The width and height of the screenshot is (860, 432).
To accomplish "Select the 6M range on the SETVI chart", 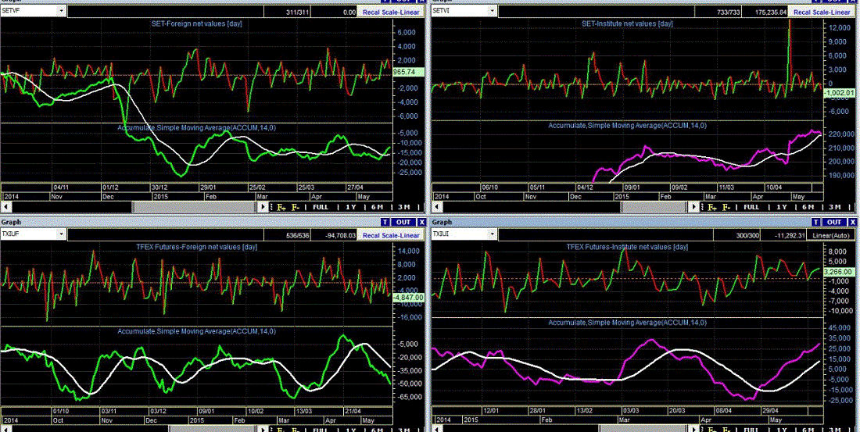I will tap(808, 207).
